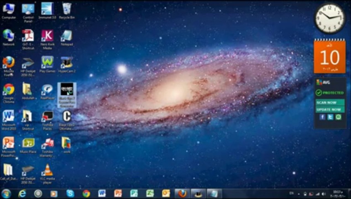Launch the RealPlayer shortcut
The image size is (351, 199).
pyautogui.click(x=47, y=91)
